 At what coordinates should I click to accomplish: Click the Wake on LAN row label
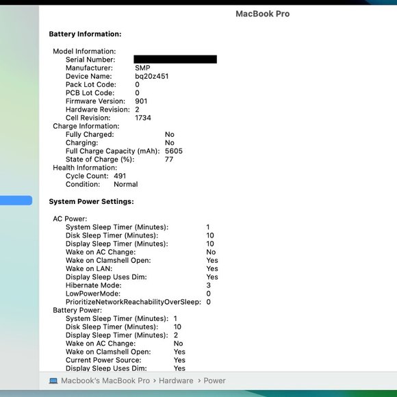pos(89,268)
